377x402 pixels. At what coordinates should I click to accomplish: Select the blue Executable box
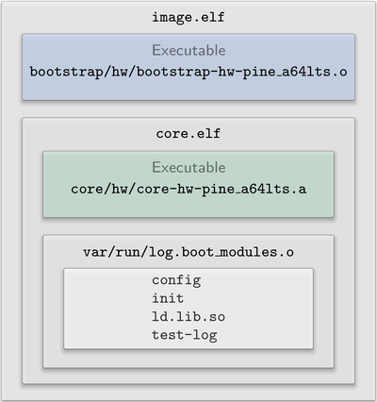(188, 67)
